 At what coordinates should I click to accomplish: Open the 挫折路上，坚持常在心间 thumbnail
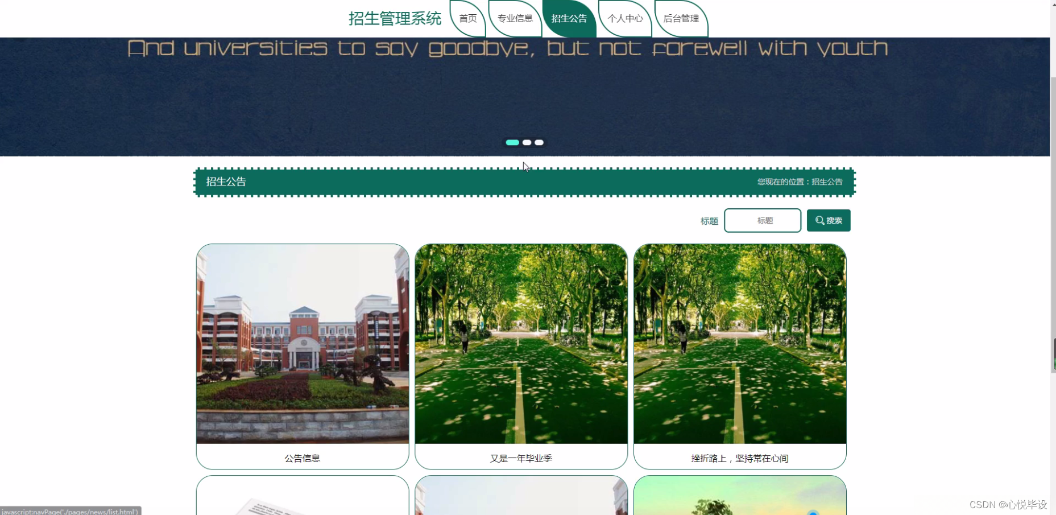(740, 344)
